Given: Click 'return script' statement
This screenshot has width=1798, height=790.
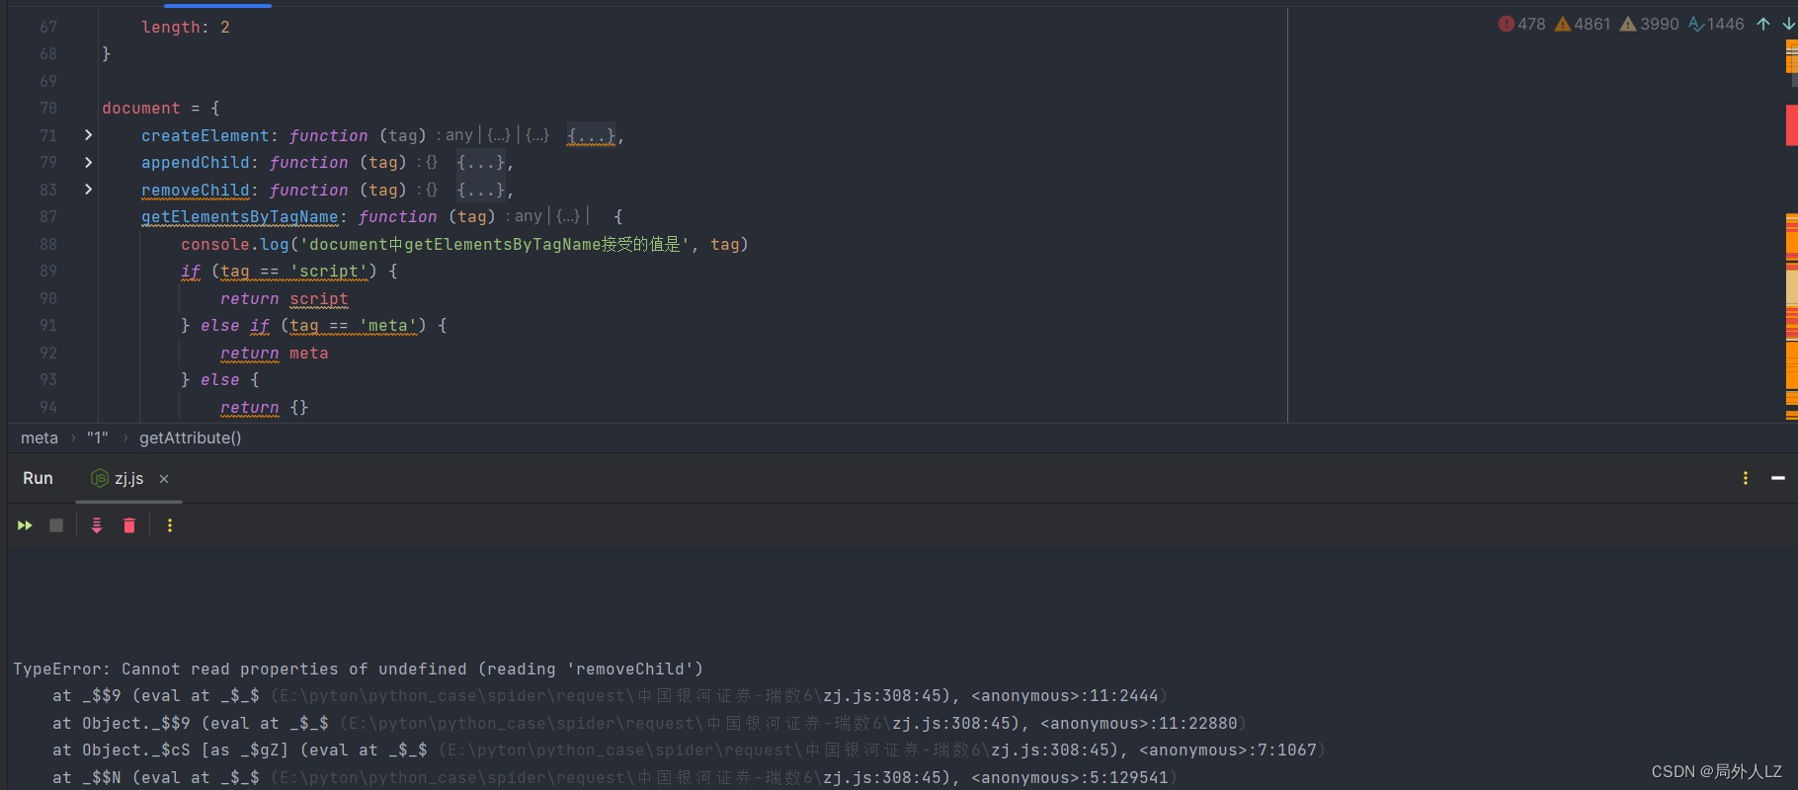Looking at the screenshot, I should pos(284,298).
